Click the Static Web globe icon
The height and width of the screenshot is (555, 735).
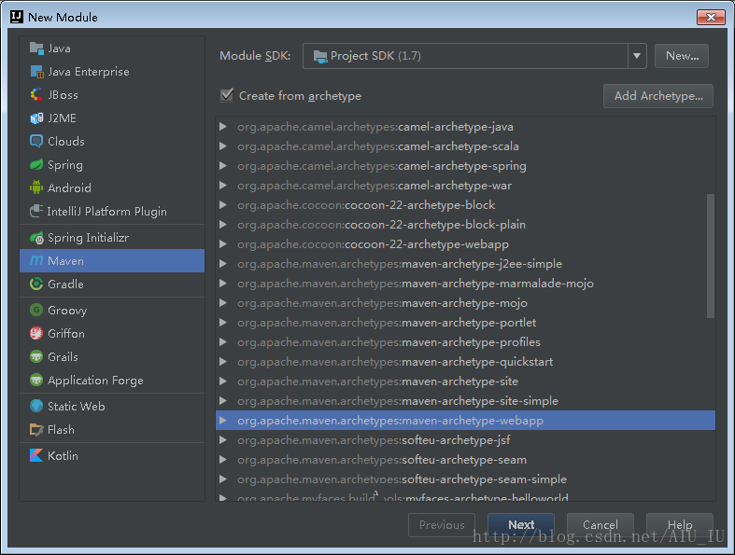coord(36,406)
